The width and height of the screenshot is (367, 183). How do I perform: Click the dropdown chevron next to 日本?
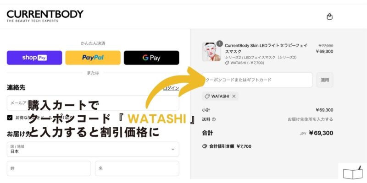tap(173, 150)
